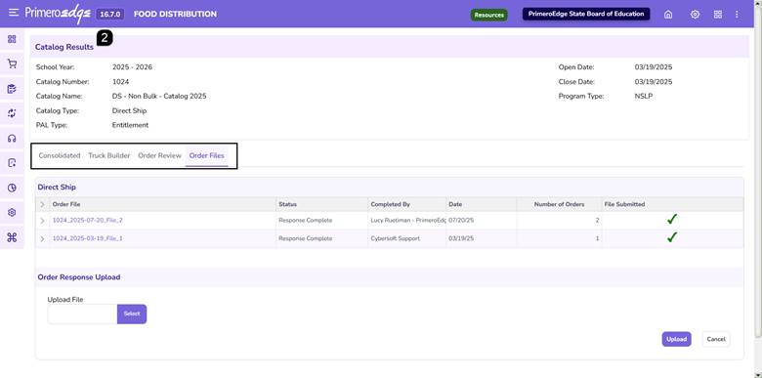Go to home via the house icon
The height and width of the screenshot is (378, 762).
click(x=668, y=15)
